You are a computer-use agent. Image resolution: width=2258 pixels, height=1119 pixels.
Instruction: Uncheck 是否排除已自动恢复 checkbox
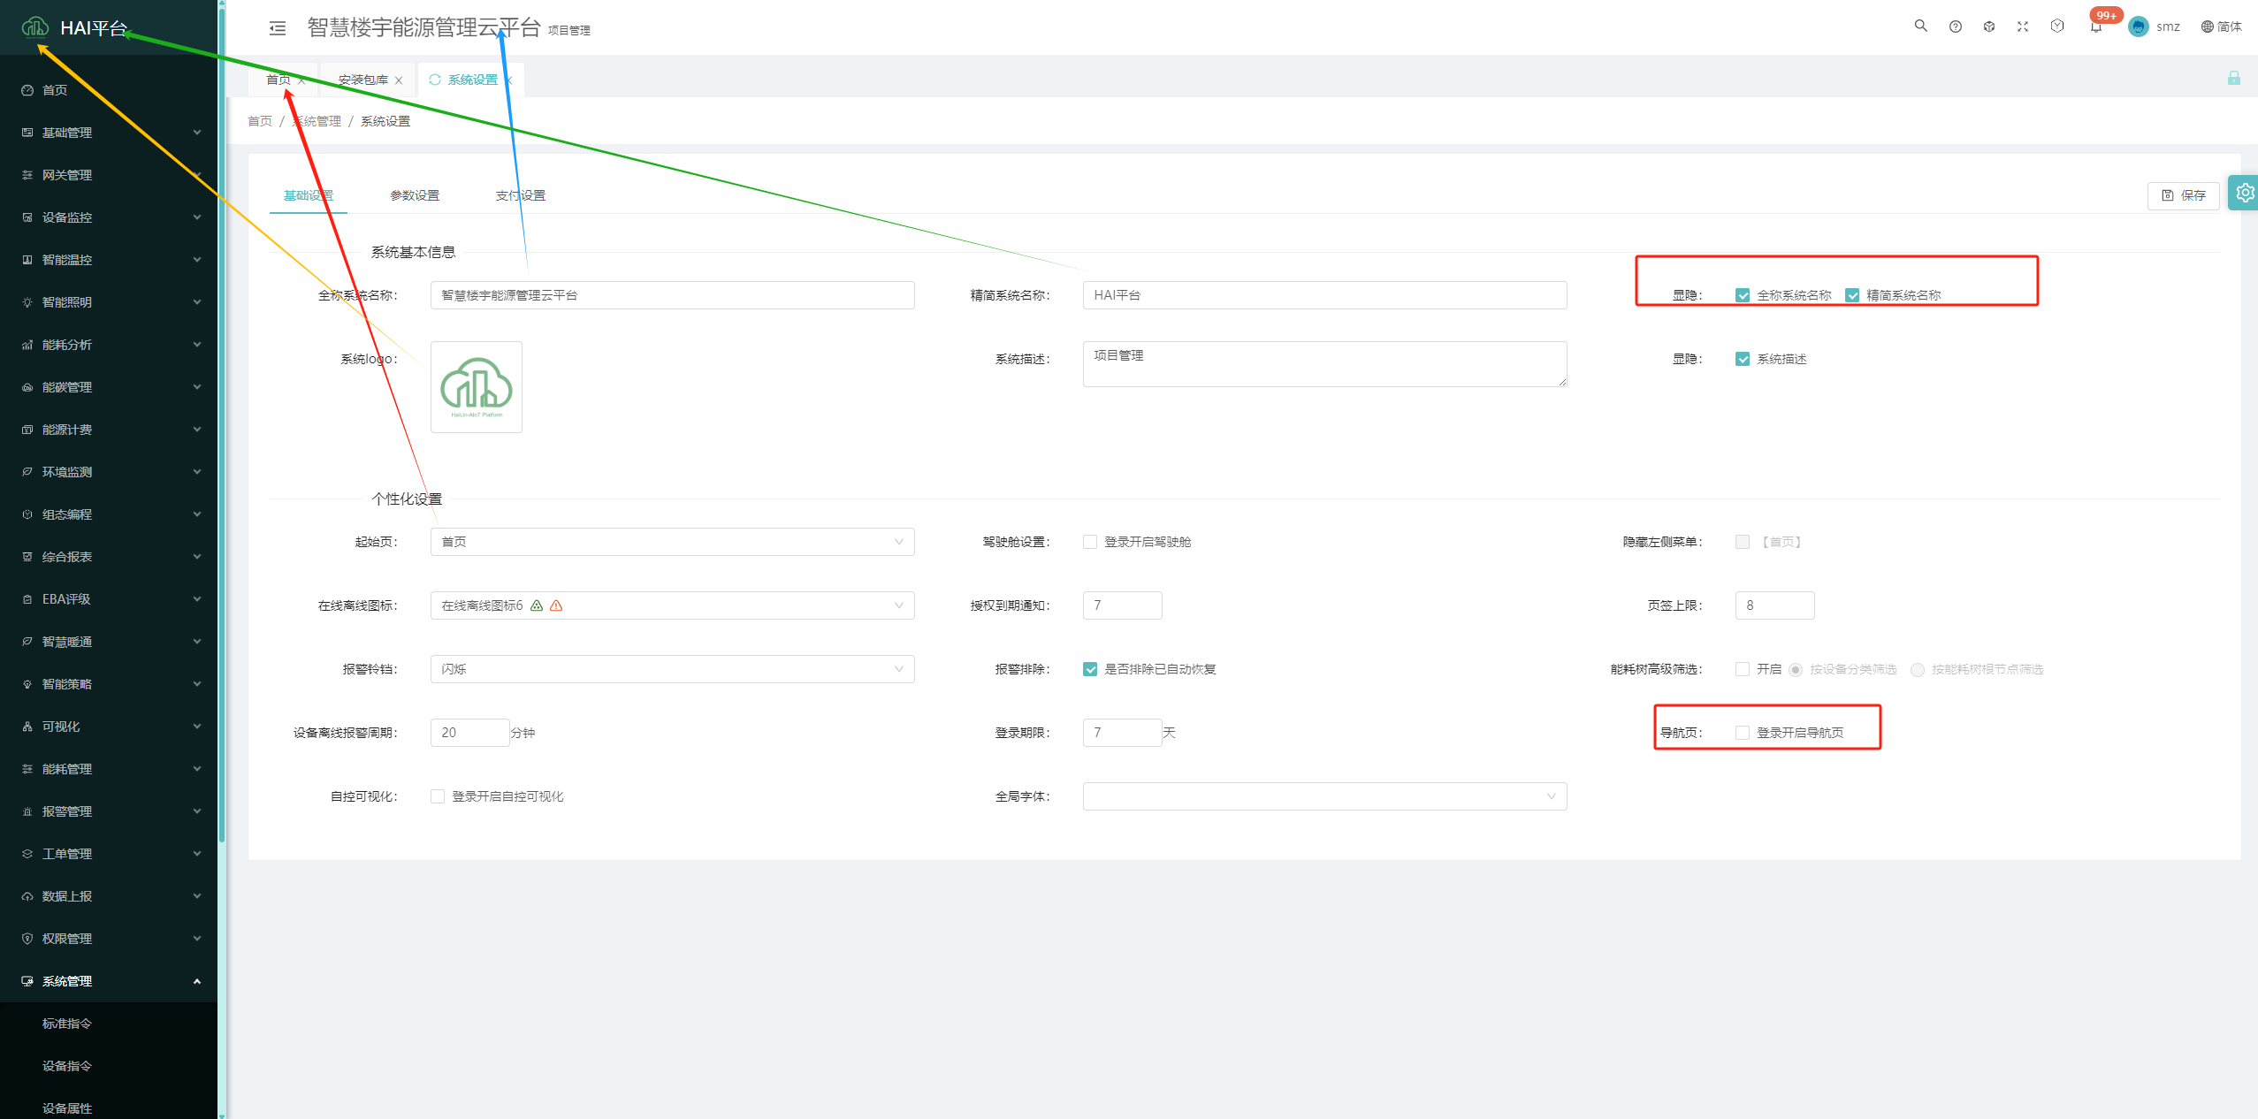tap(1090, 669)
